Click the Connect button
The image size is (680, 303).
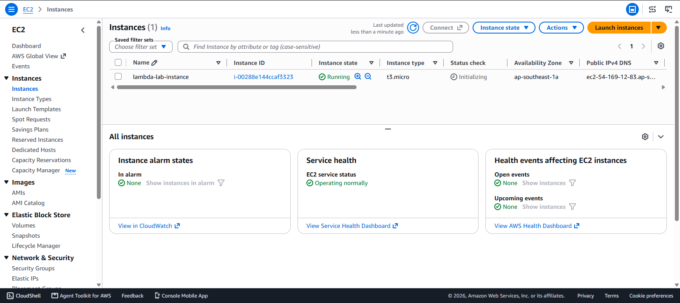[446, 28]
